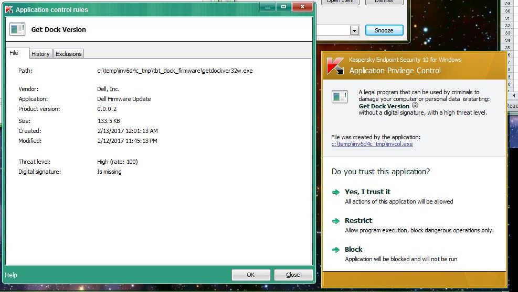Click Get Dock Version heading in rules window
The height and width of the screenshot is (292, 518).
[x=58, y=30]
